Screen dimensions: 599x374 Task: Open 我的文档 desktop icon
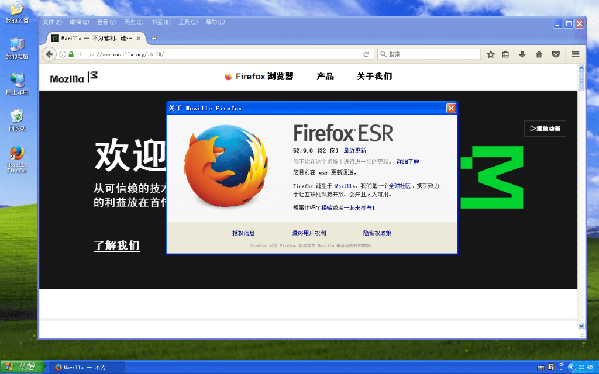click(17, 13)
